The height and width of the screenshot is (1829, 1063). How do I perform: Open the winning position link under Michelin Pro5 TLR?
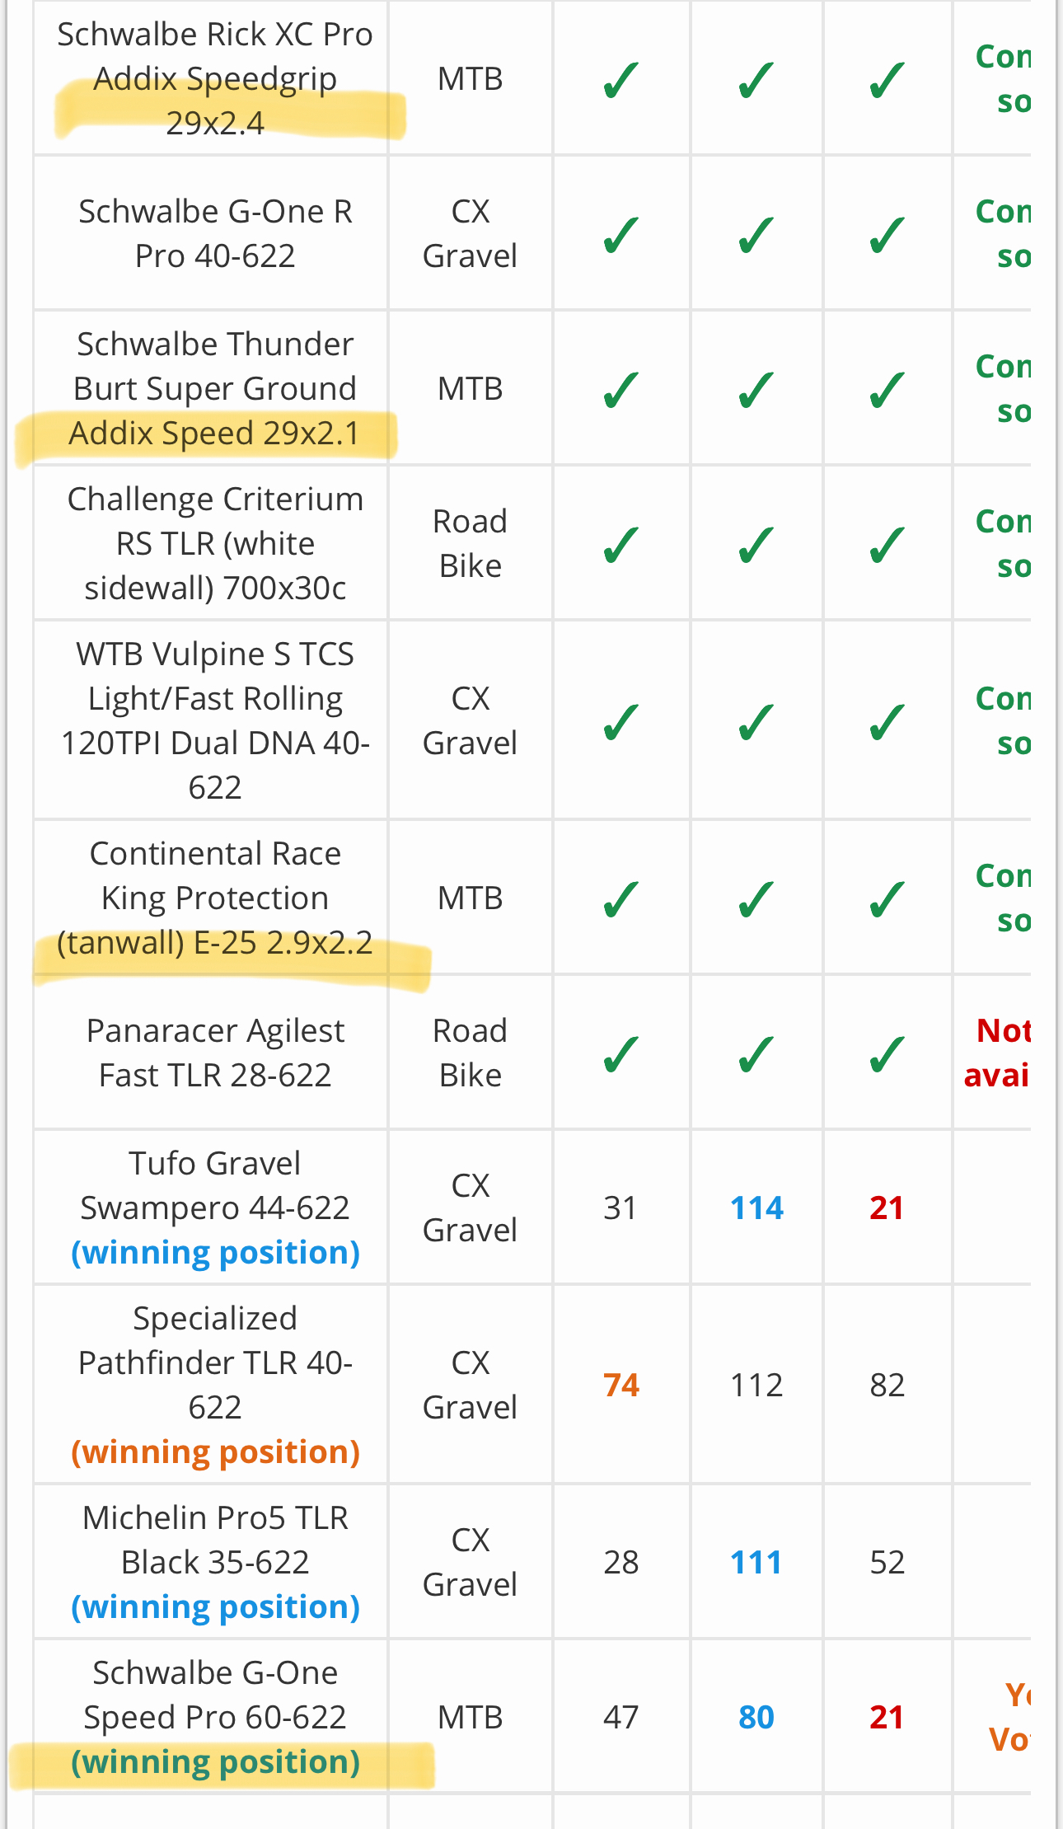coord(215,1607)
